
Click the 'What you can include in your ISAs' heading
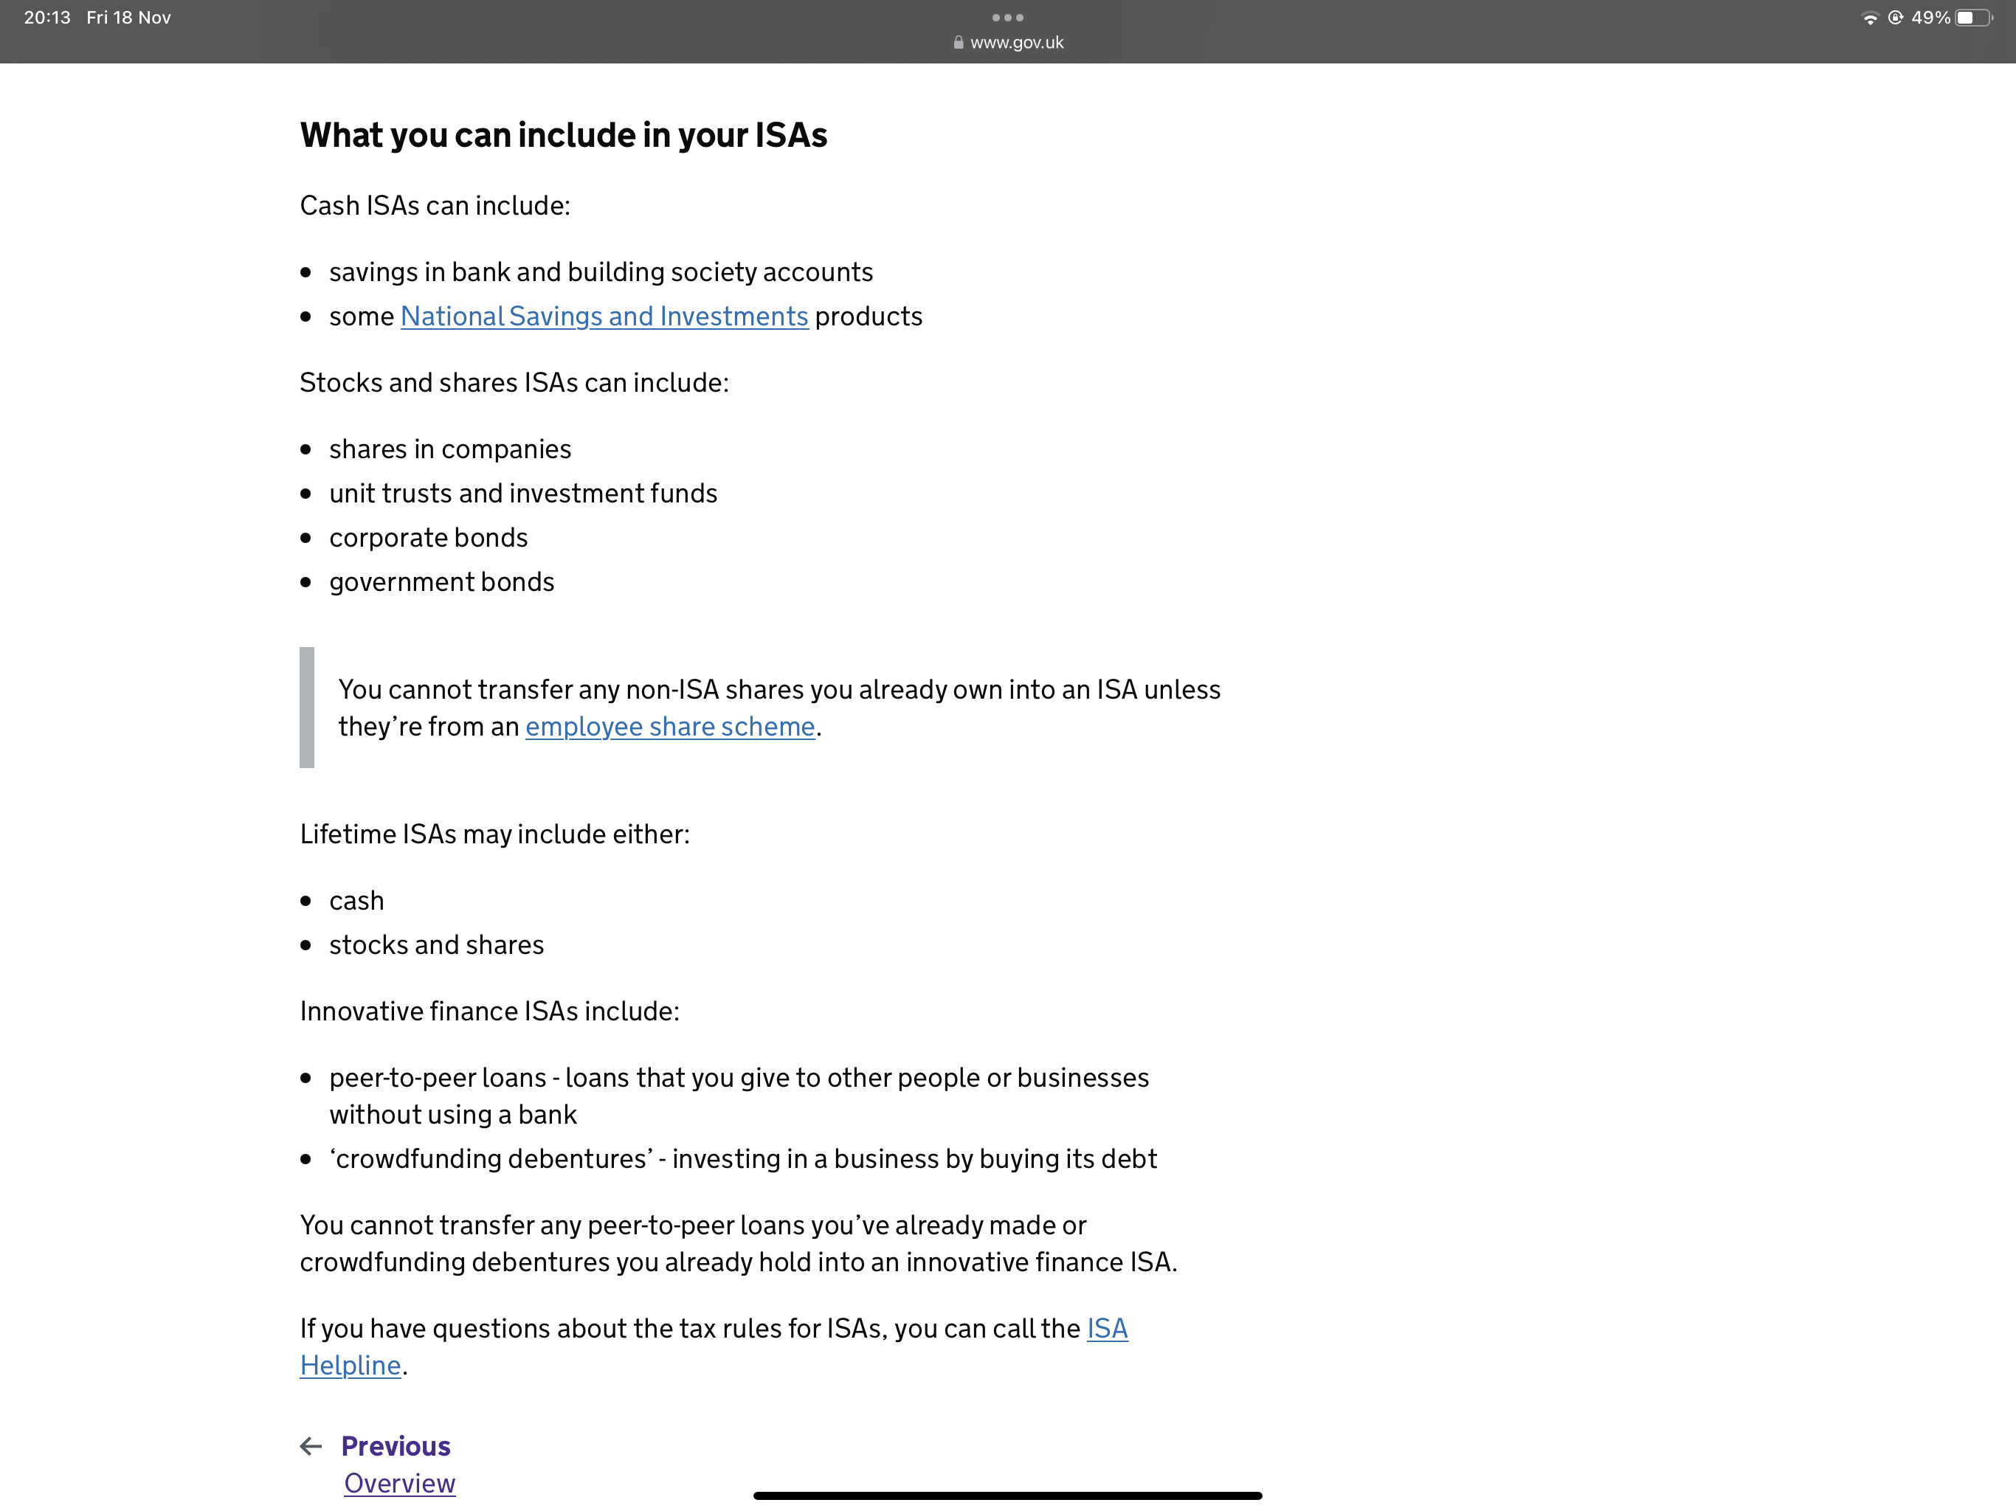coord(563,135)
